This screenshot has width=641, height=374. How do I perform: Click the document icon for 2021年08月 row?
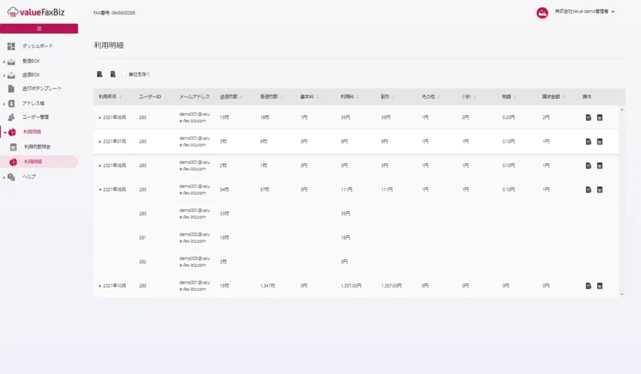pos(588,166)
